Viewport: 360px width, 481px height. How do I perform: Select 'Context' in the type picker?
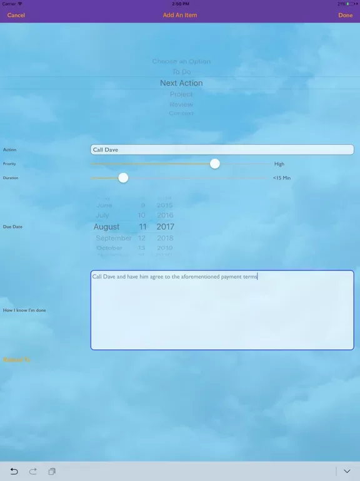coord(181,113)
